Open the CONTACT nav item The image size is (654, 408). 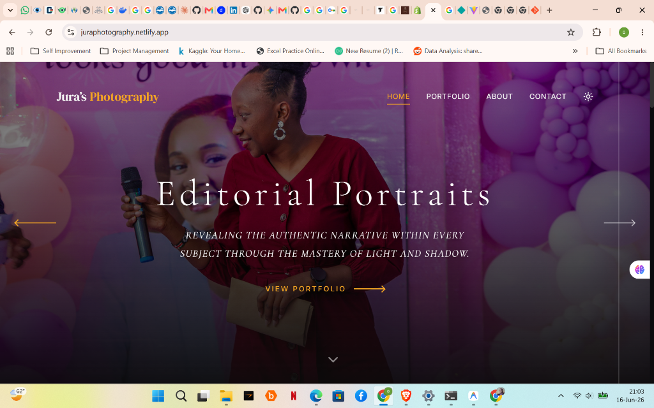pyautogui.click(x=547, y=97)
